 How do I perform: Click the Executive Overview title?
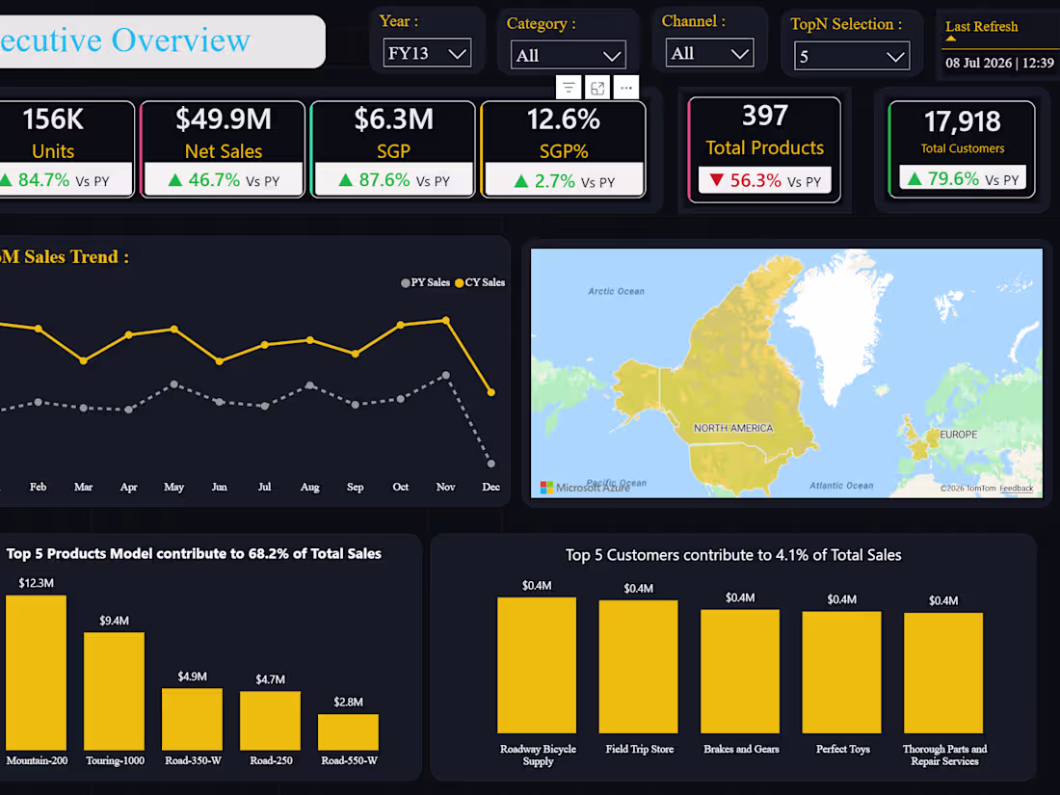(x=125, y=40)
